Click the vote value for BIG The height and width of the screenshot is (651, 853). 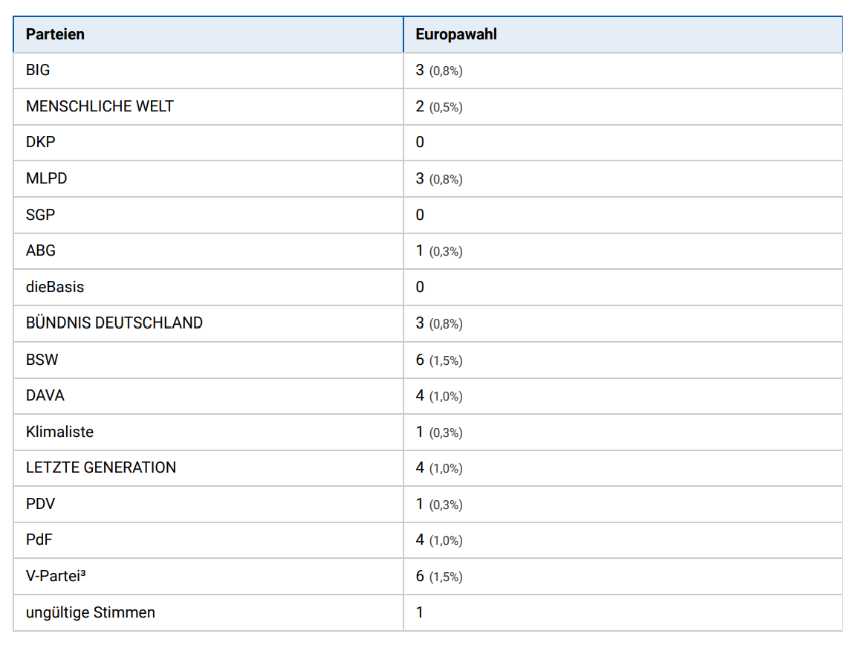(x=439, y=70)
